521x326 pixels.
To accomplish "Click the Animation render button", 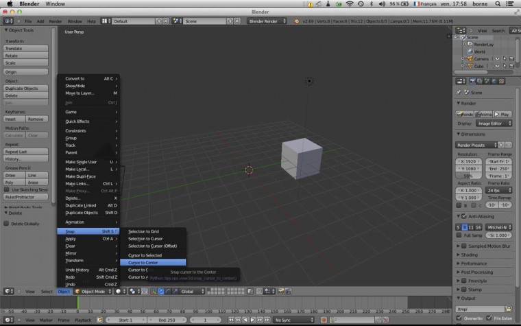I will pos(485,114).
